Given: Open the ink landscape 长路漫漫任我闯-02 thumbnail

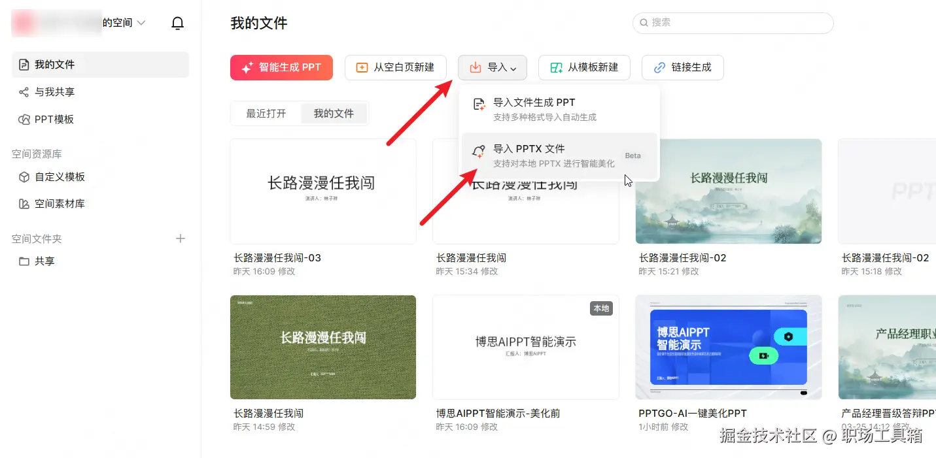Looking at the screenshot, I should click(x=729, y=191).
